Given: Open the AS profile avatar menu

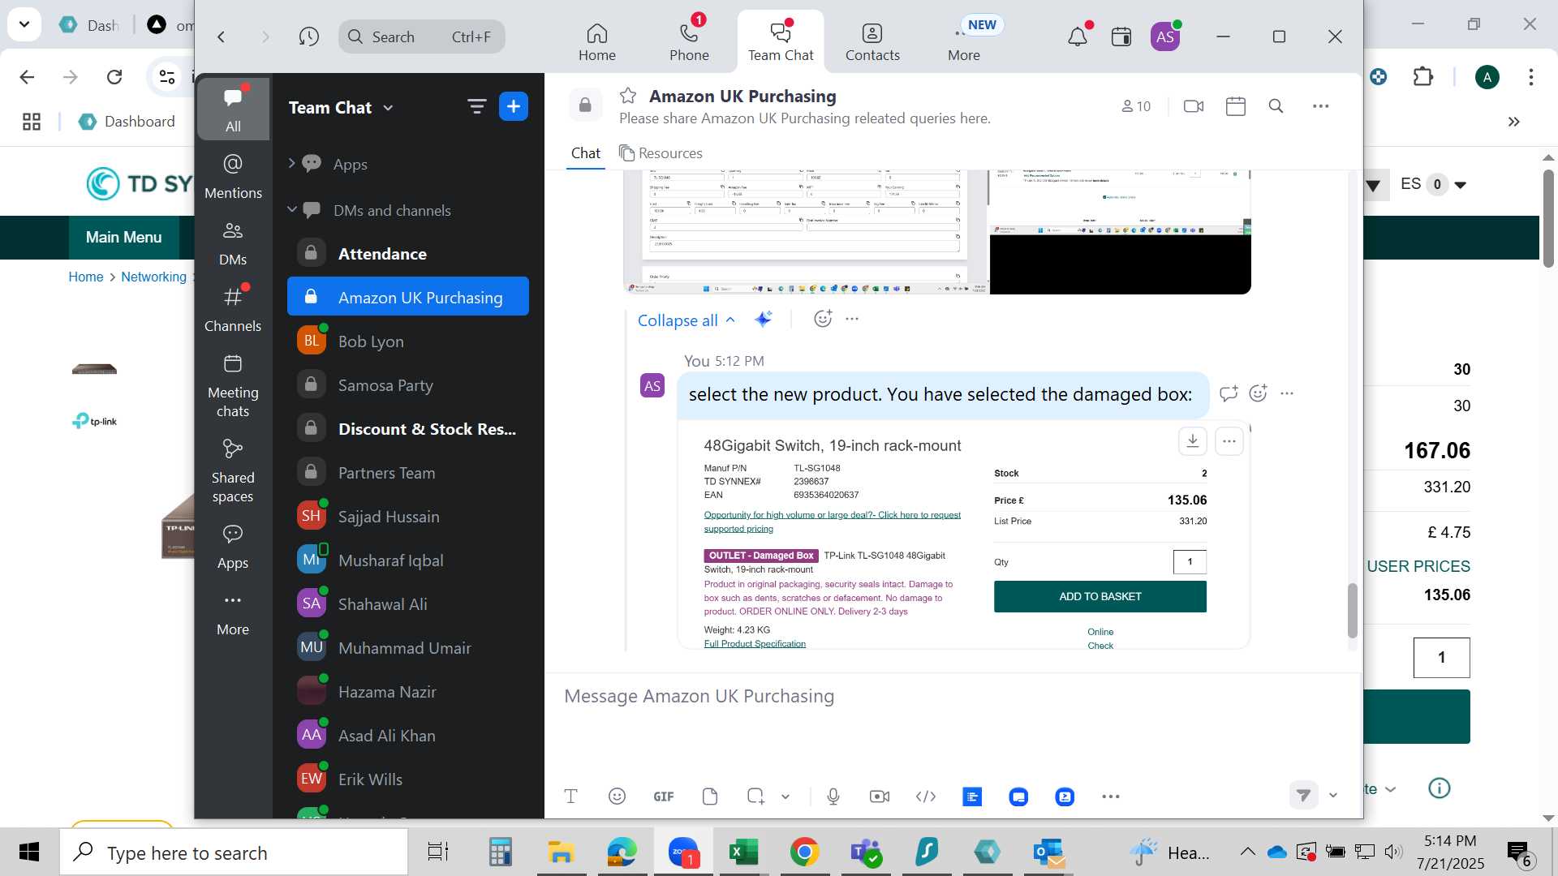Looking at the screenshot, I should pyautogui.click(x=1165, y=36).
